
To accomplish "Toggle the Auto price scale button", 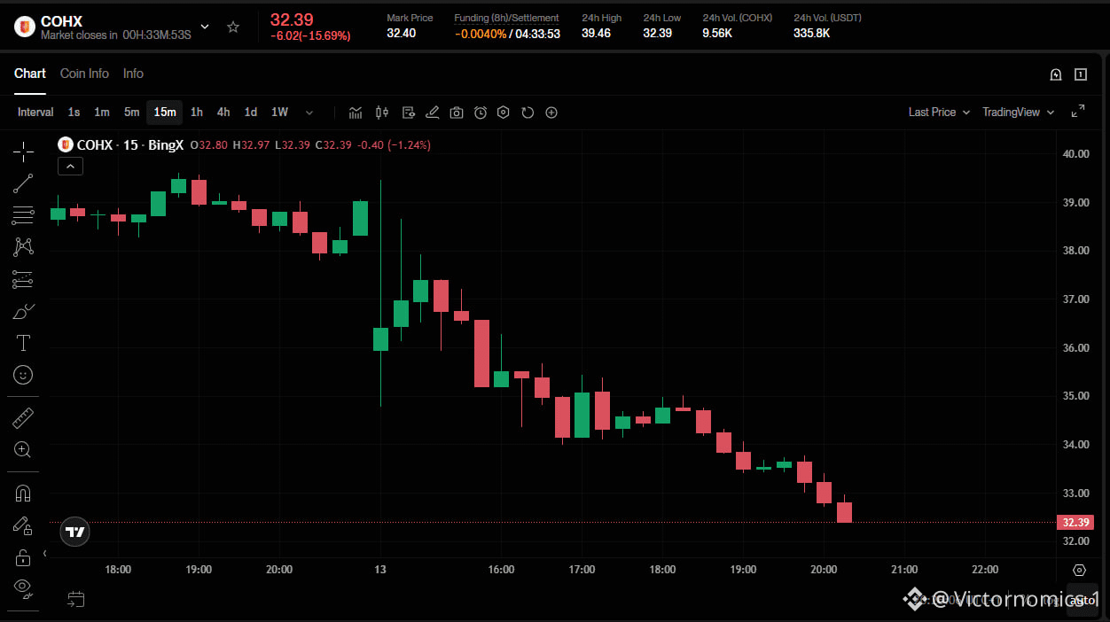I will tap(1081, 600).
